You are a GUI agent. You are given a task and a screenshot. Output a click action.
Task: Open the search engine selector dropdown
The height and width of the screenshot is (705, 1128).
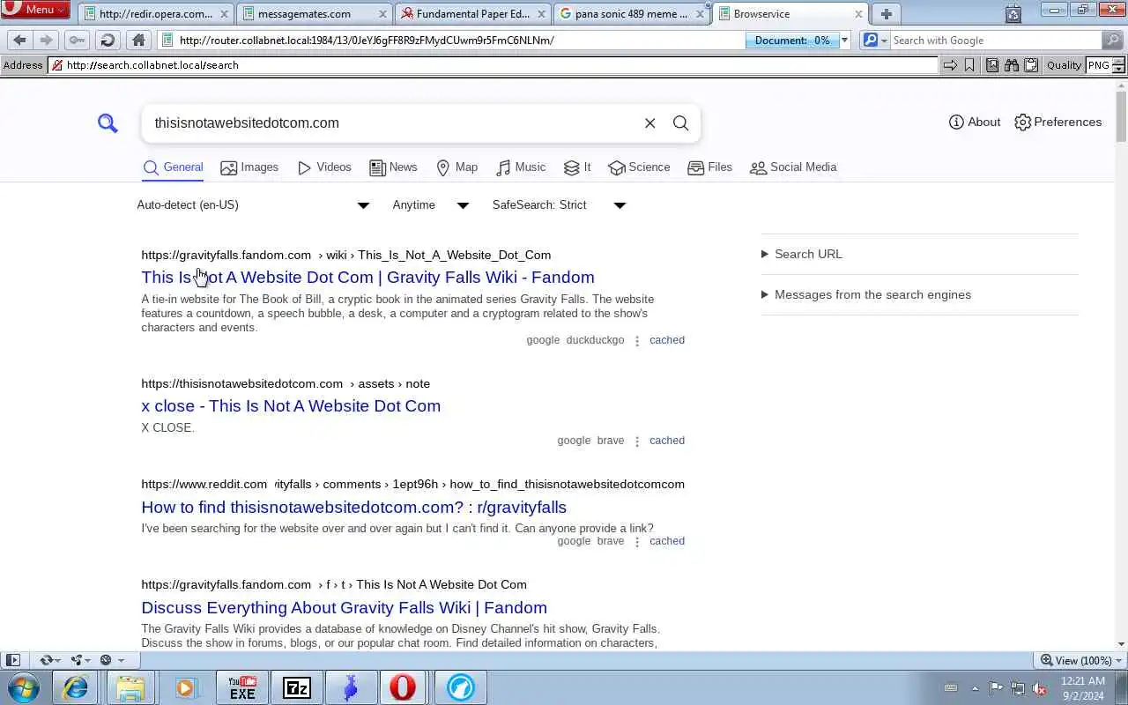coord(874,40)
